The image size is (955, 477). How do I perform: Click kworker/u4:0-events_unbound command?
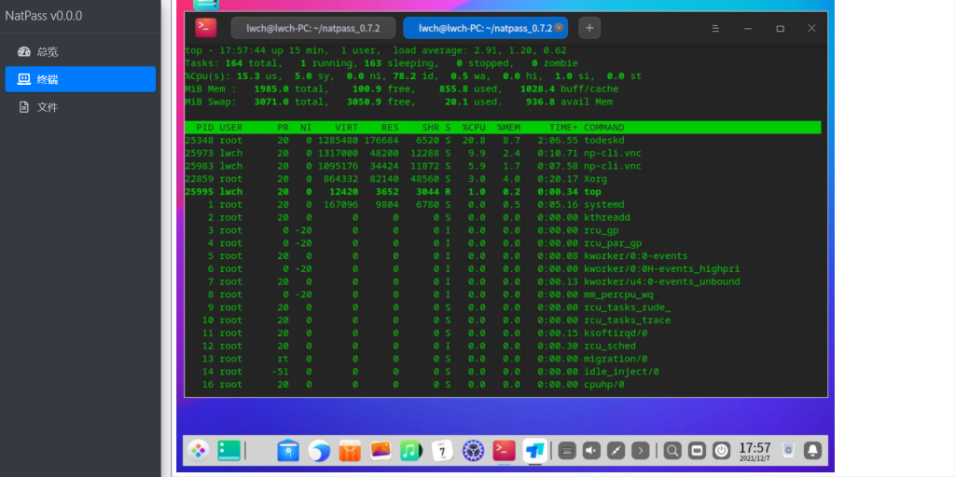tap(661, 281)
